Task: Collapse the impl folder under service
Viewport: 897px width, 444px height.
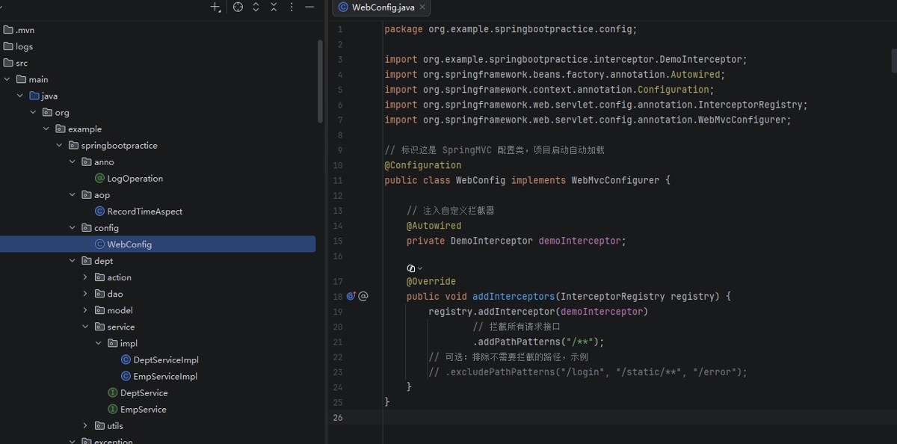Action: point(99,343)
